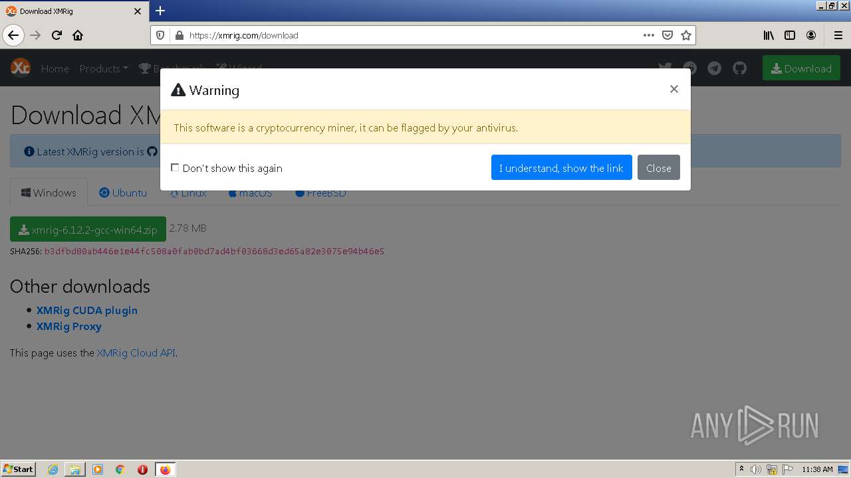Bookmark this page with star icon

coord(686,35)
